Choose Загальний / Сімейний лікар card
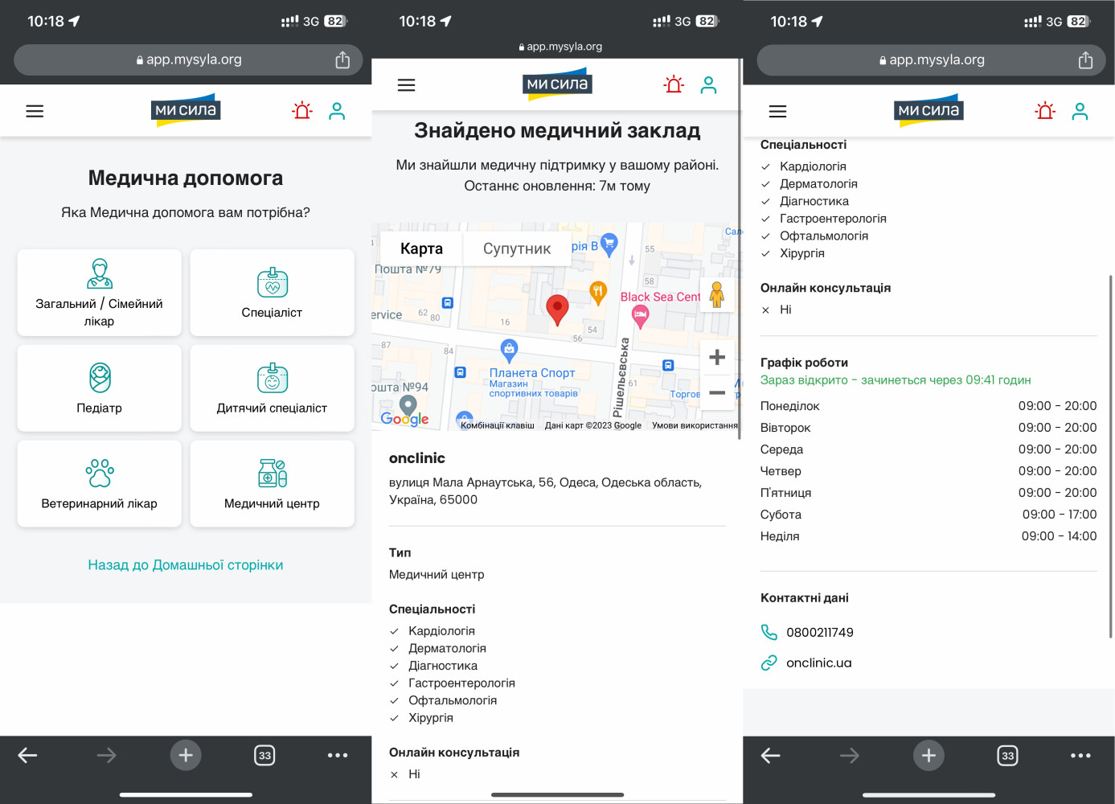The width and height of the screenshot is (1115, 804). click(100, 293)
